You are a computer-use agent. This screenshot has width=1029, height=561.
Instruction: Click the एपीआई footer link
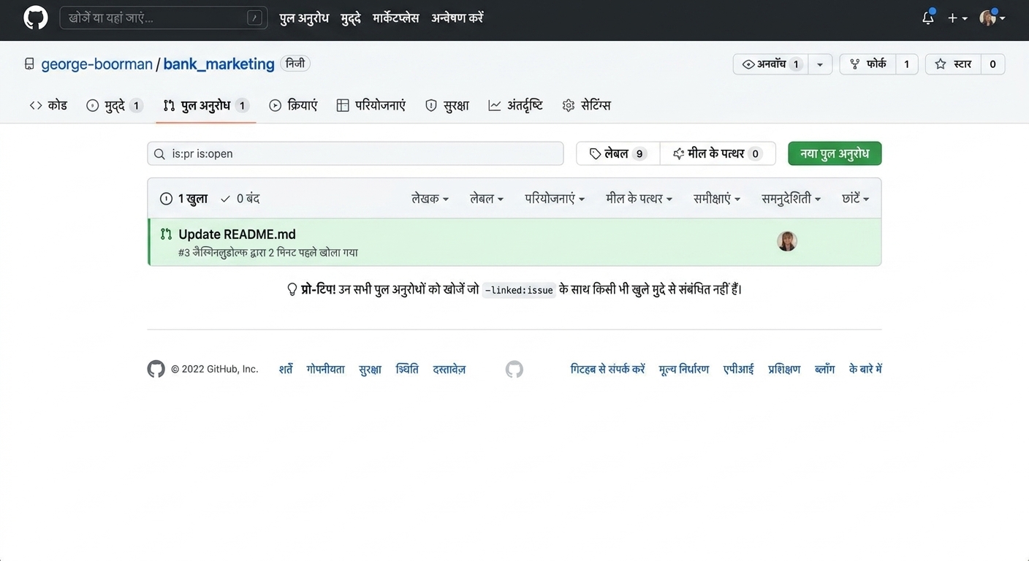pyautogui.click(x=739, y=369)
